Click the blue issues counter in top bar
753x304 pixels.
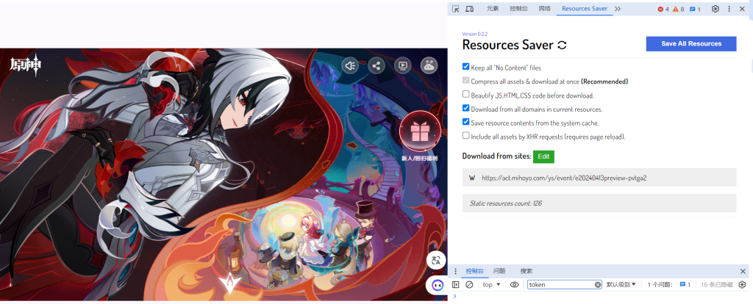pos(695,9)
